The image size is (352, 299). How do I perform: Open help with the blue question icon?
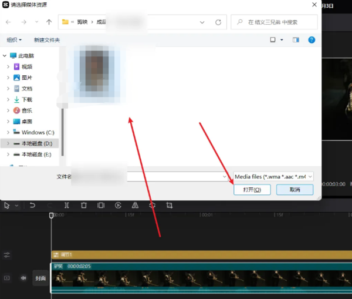coord(312,40)
